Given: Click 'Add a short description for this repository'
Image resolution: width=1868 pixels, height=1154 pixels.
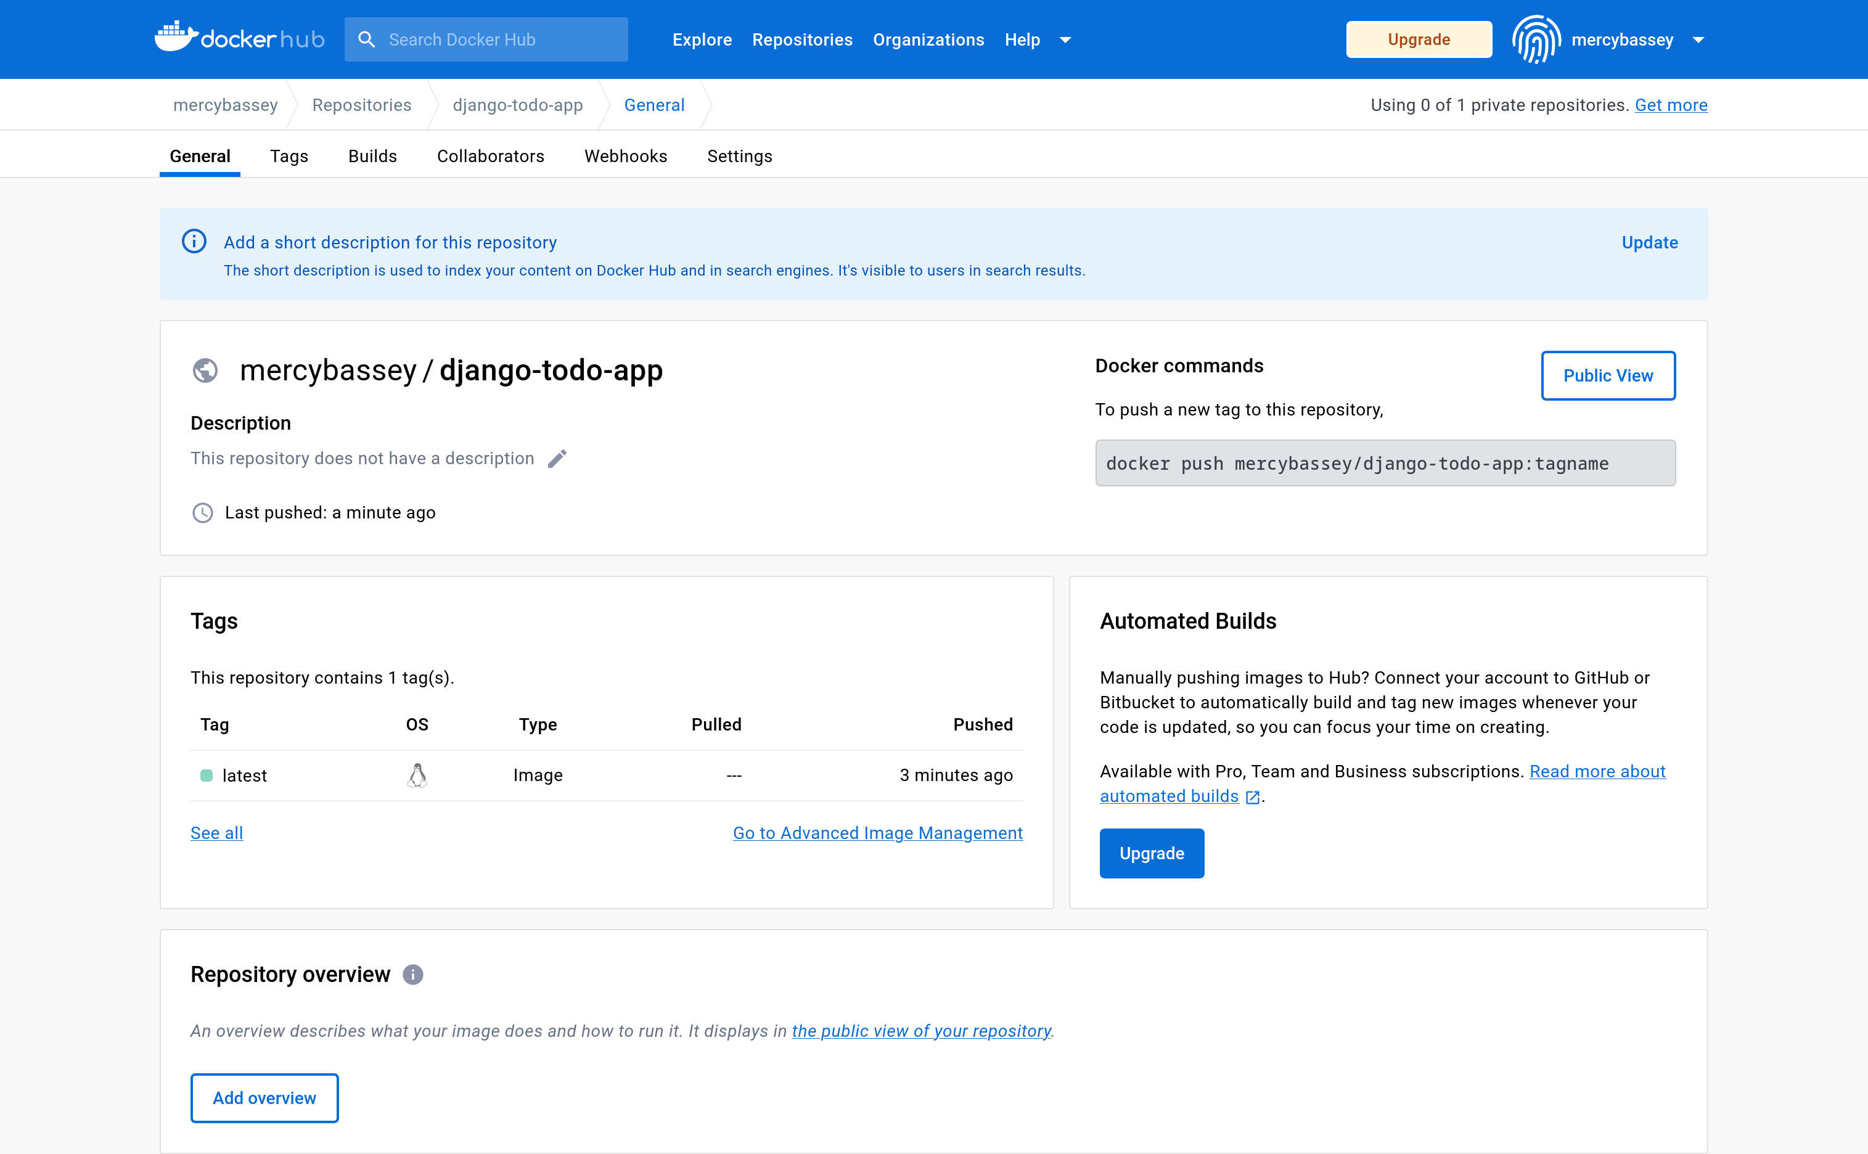Looking at the screenshot, I should click(x=390, y=243).
